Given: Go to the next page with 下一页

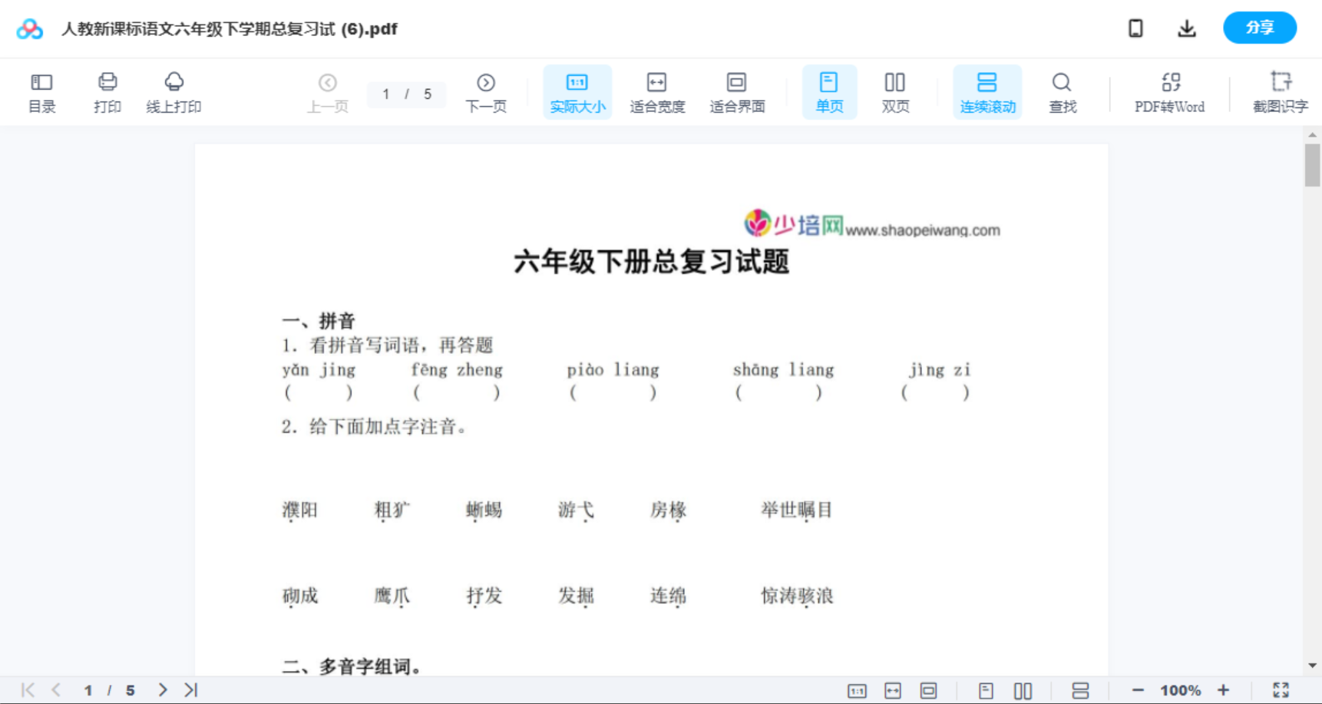Looking at the screenshot, I should [x=485, y=91].
